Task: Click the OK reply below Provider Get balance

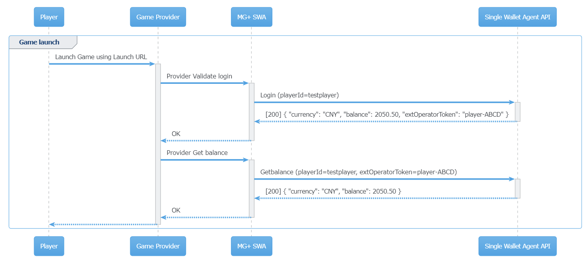Action: pyautogui.click(x=176, y=211)
